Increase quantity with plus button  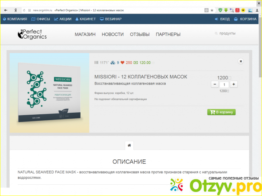pyautogui.click(x=233, y=85)
